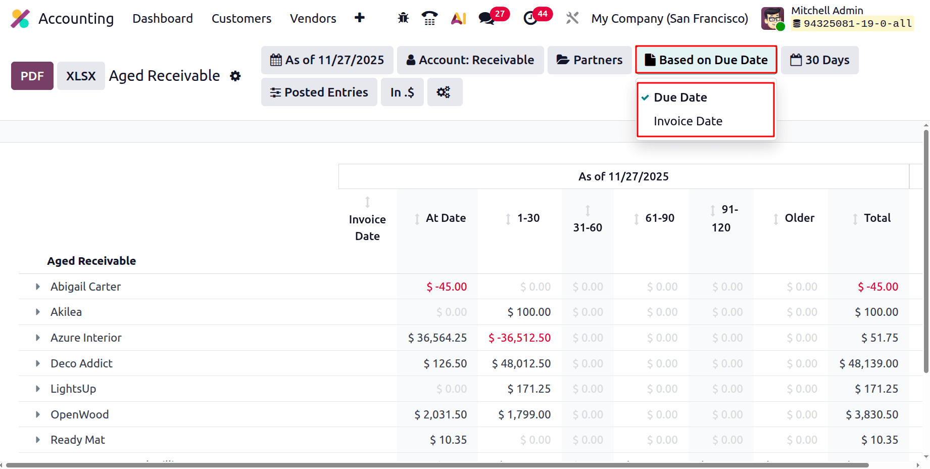Open the Dashboard menu

163,19
